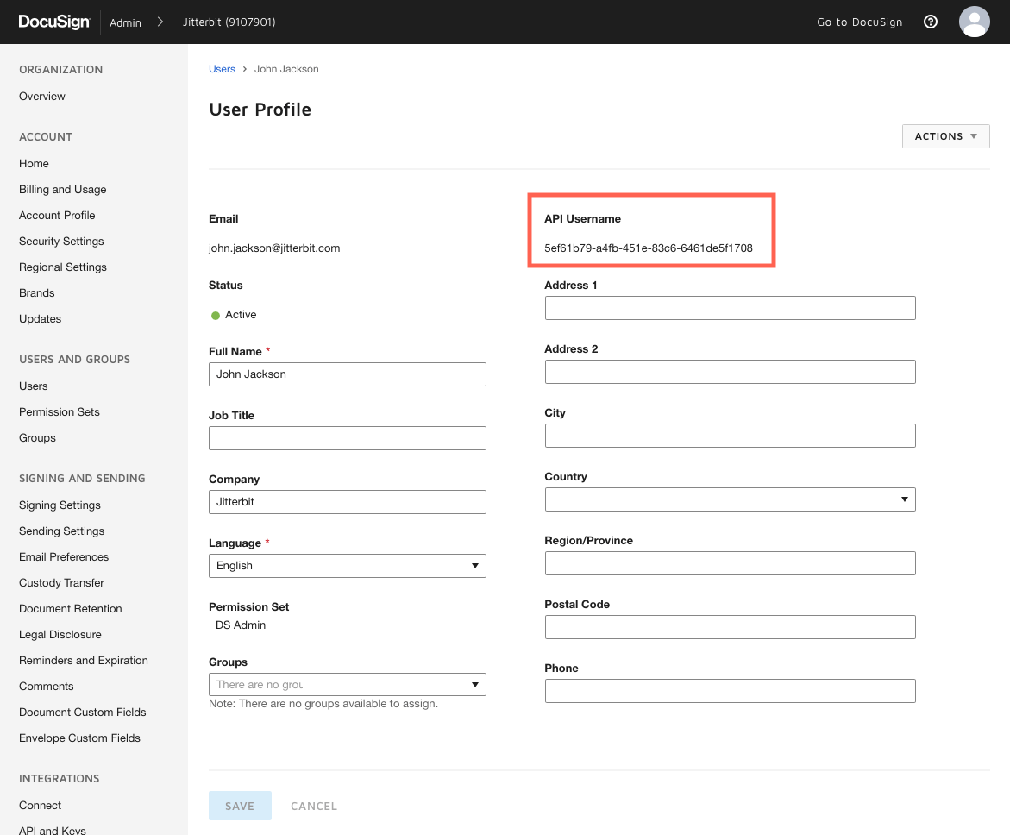Click the Postal Code field
1010x835 pixels.
[x=730, y=627]
